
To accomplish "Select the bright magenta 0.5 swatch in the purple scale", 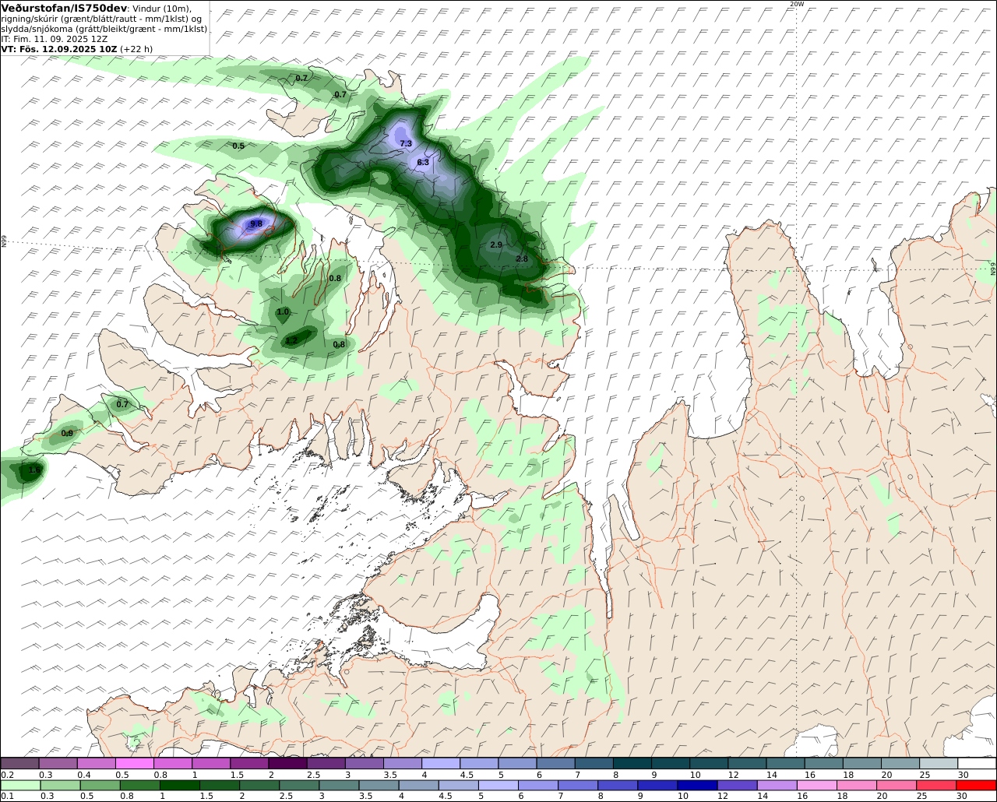I will [134, 764].
